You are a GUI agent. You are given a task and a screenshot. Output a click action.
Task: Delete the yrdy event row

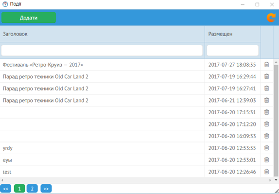[266, 148]
